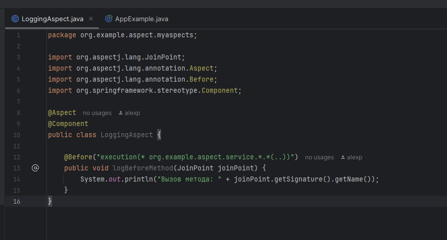This screenshot has width=447, height=240.
Task: Click the runnable class icon on the AppExample.java tab
Action: click(x=108, y=19)
